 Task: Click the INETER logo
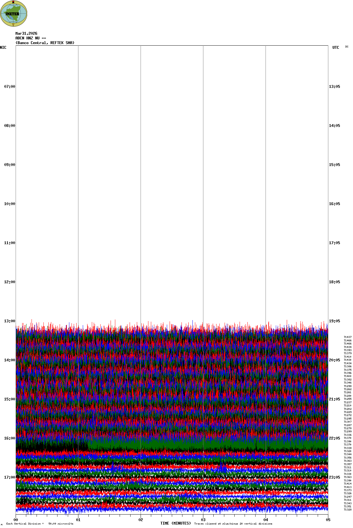[x=14, y=13]
